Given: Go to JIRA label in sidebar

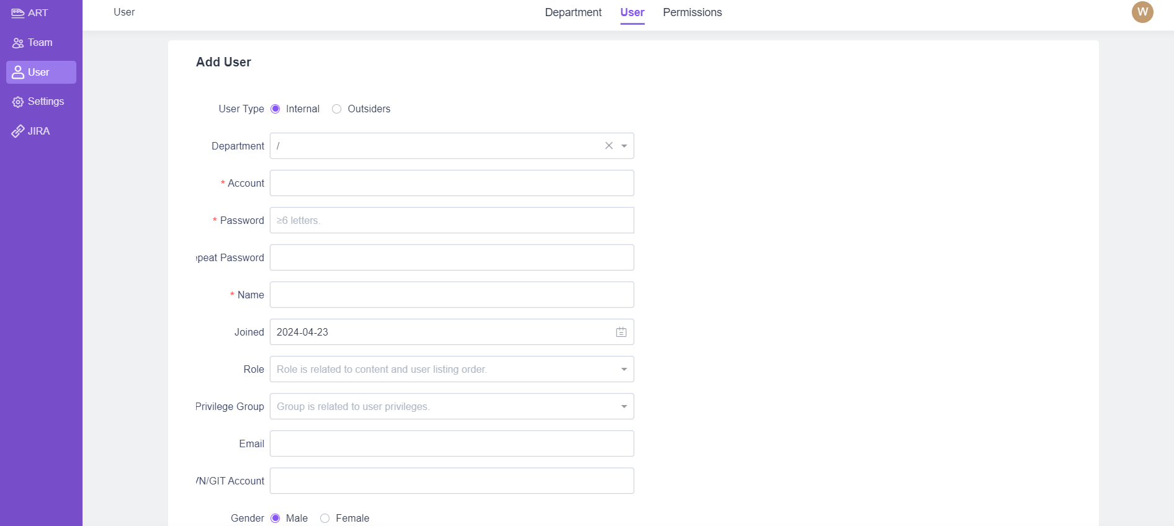Looking at the screenshot, I should point(38,131).
